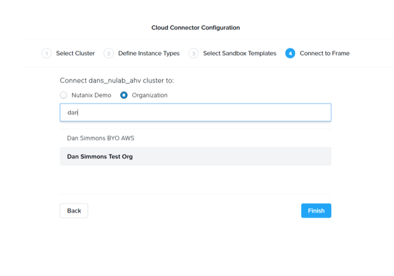
Task: Click the Organization option label
Action: [149, 95]
